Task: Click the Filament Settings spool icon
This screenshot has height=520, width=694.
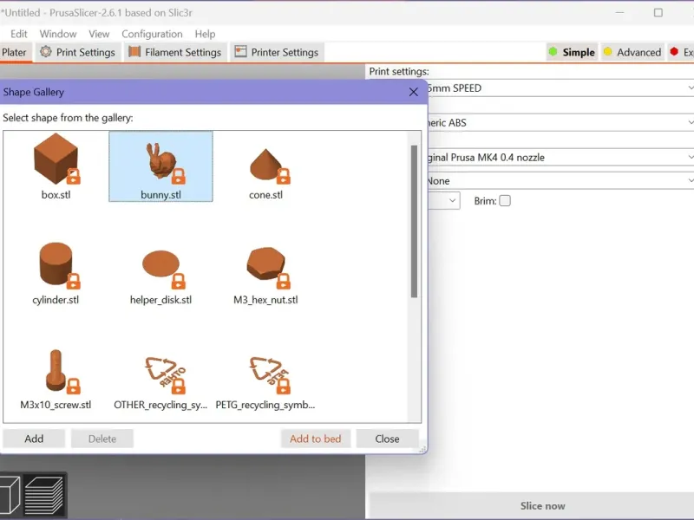Action: [134, 52]
